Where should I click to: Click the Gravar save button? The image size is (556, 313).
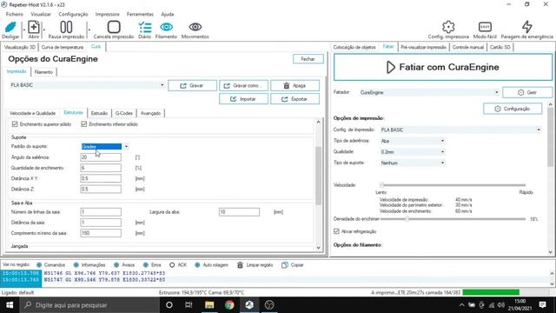192,85
